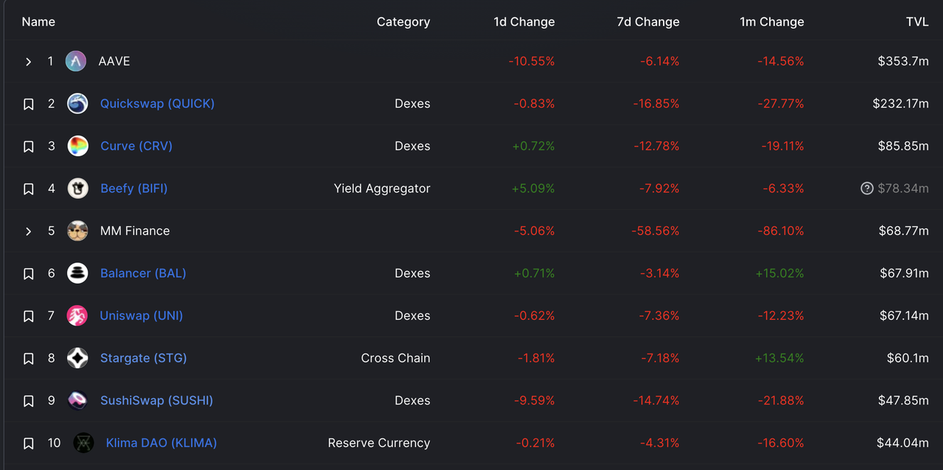The height and width of the screenshot is (470, 943).
Task: Click the Beefy cow logo icon
Action: point(77,189)
